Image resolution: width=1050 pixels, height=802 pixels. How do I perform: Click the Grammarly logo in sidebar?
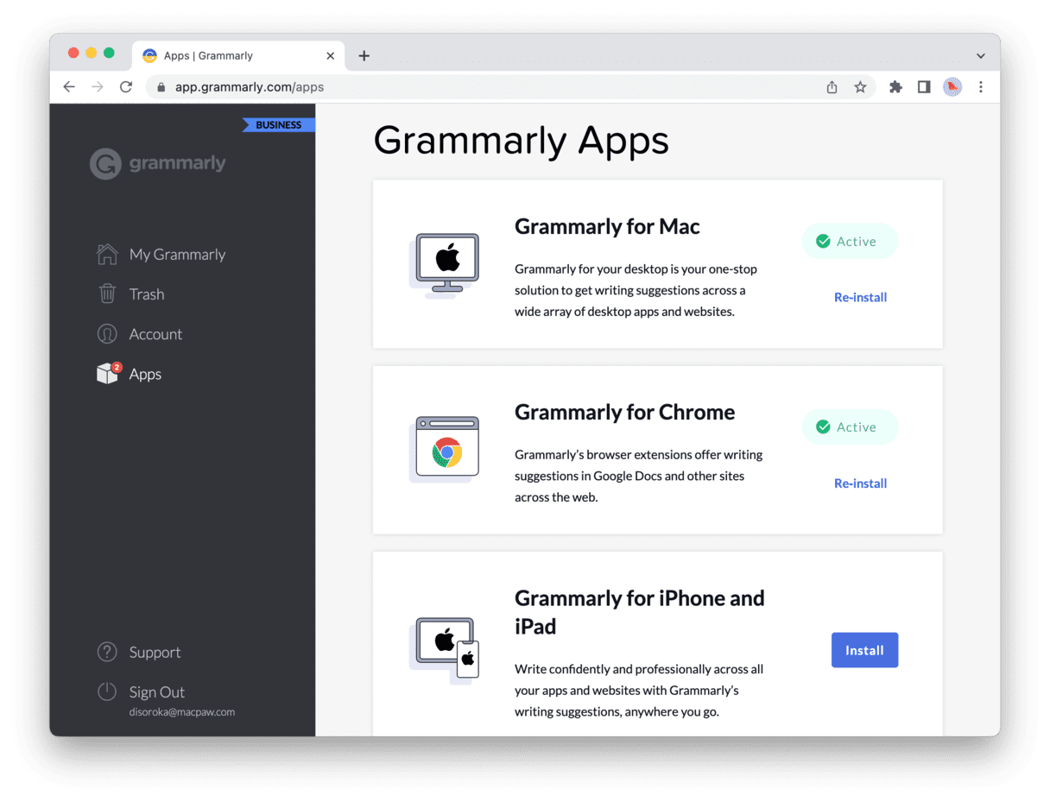158,163
